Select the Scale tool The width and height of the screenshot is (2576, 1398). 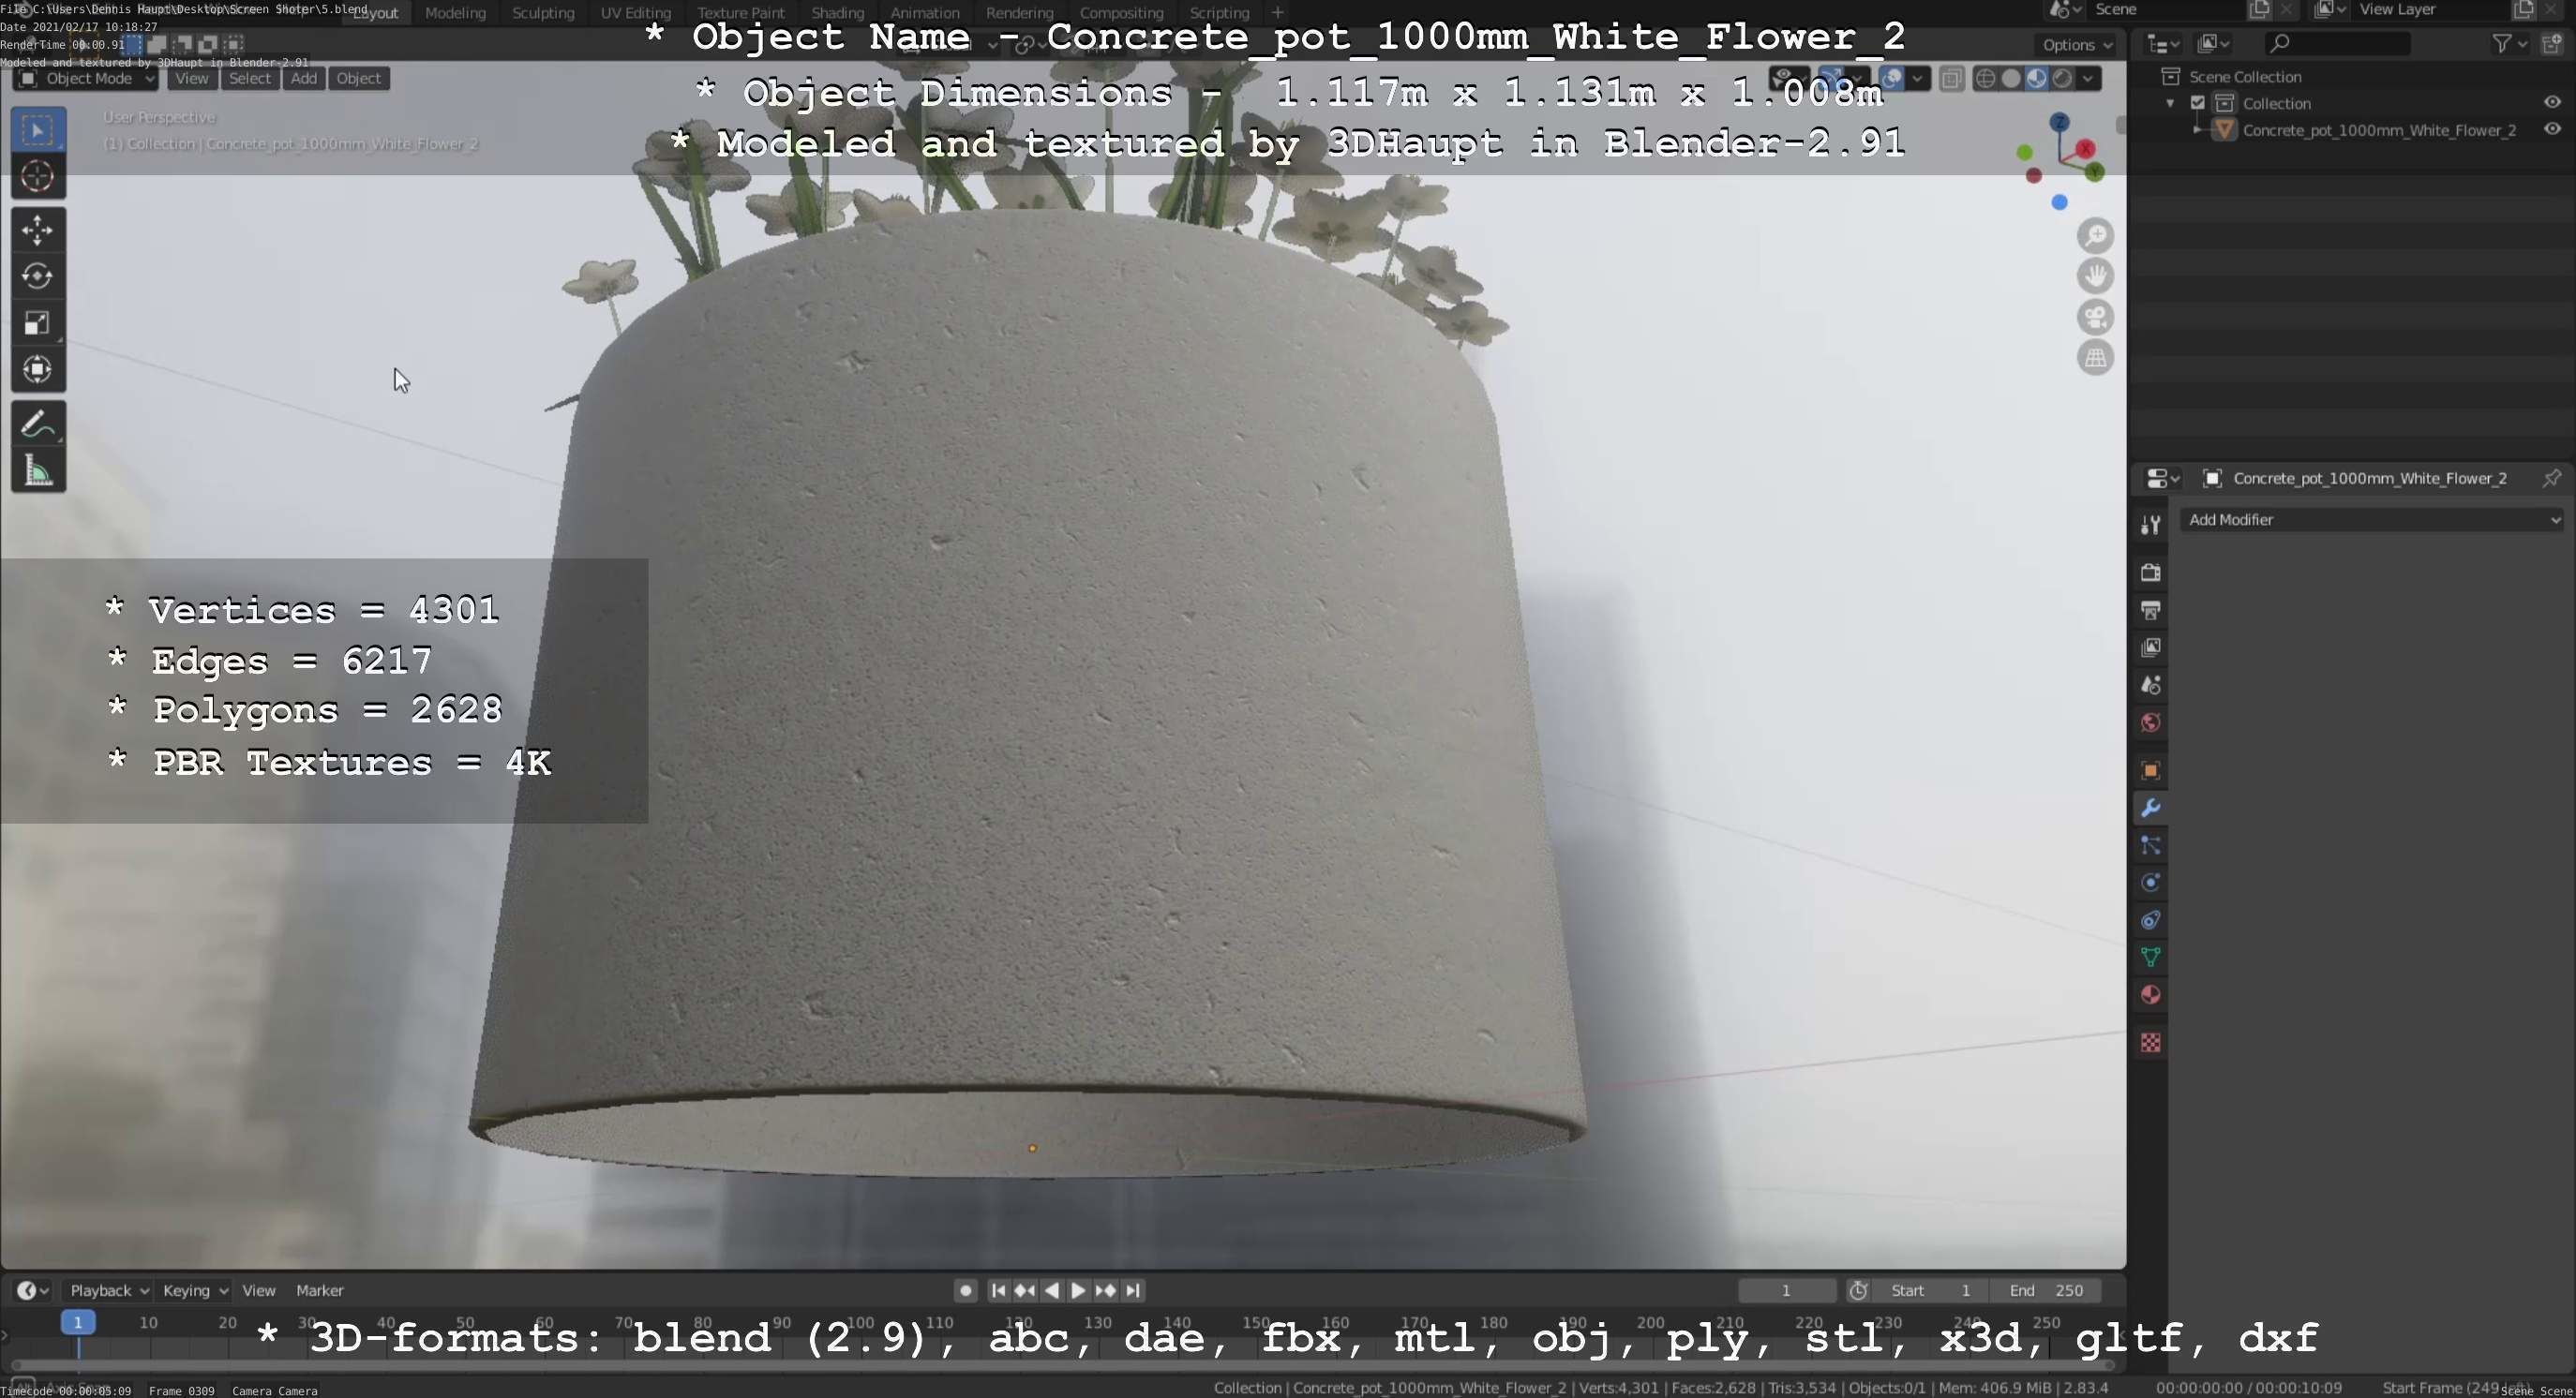click(x=38, y=322)
